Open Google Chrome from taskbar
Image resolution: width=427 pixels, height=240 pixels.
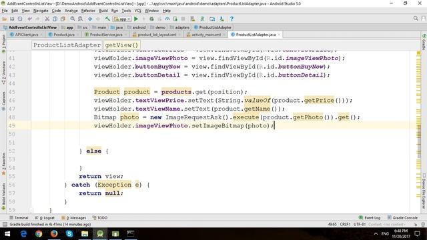pyautogui.click(x=39, y=234)
